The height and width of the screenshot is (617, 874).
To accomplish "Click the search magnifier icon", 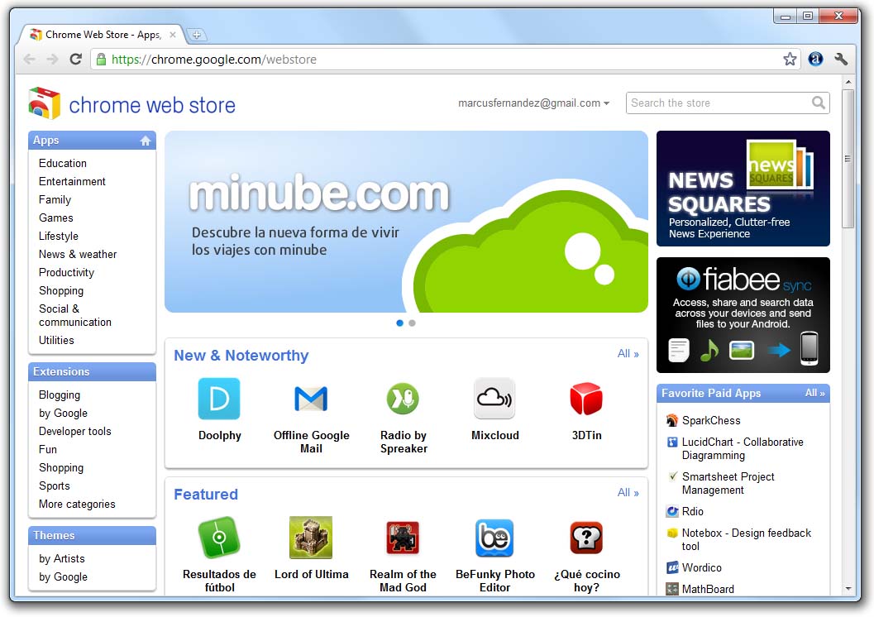I will pyautogui.click(x=819, y=103).
